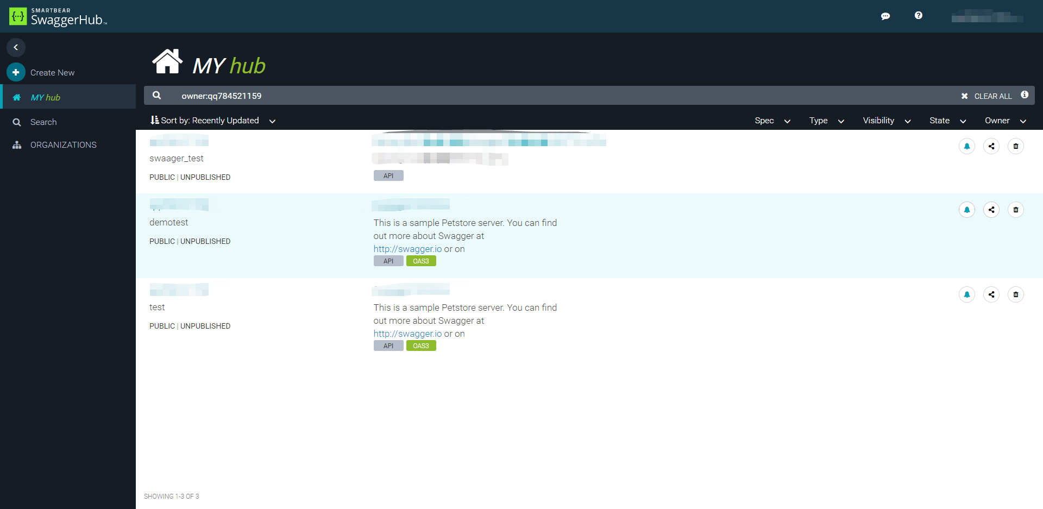
Task: Click the SHOWING 1-3 OF 3 text
Action: click(171, 497)
